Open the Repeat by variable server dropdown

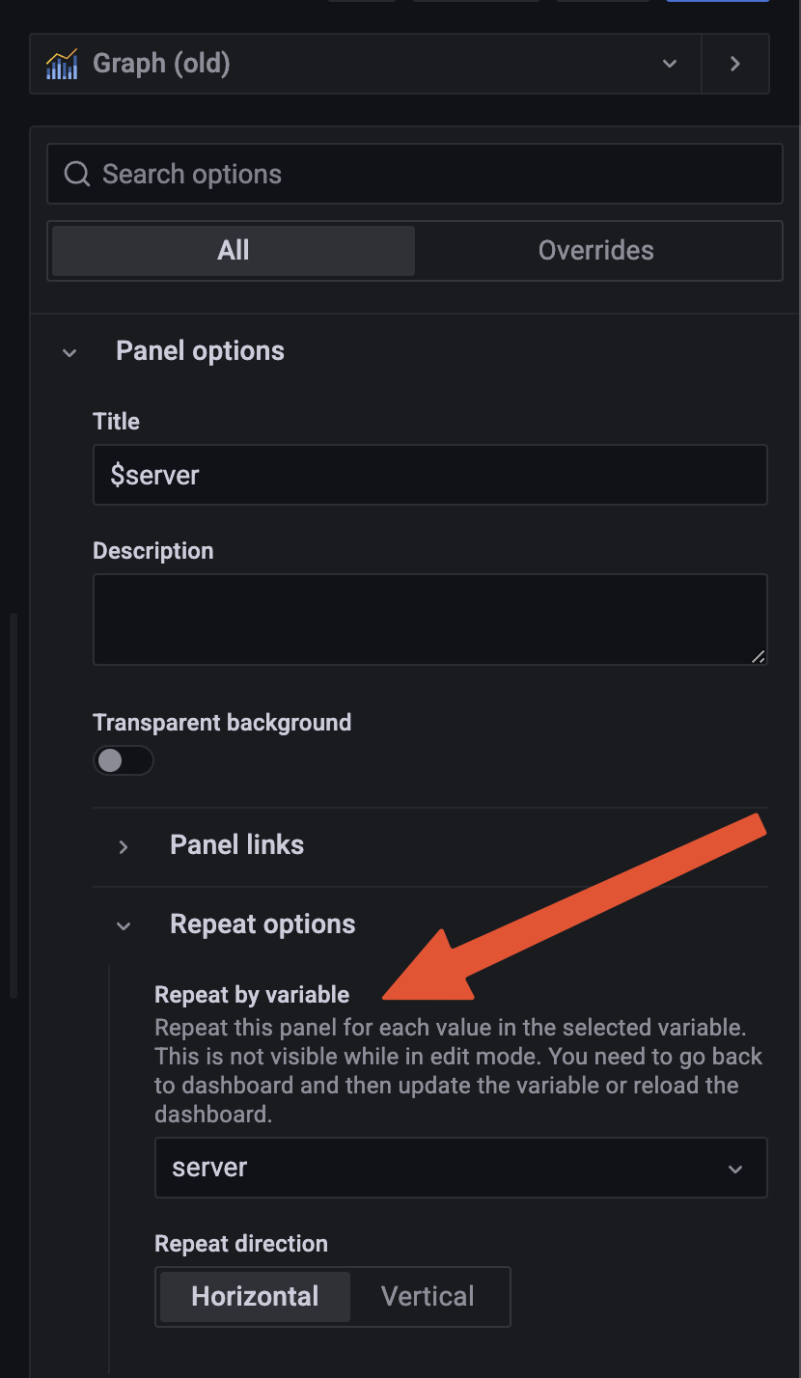pos(461,1168)
